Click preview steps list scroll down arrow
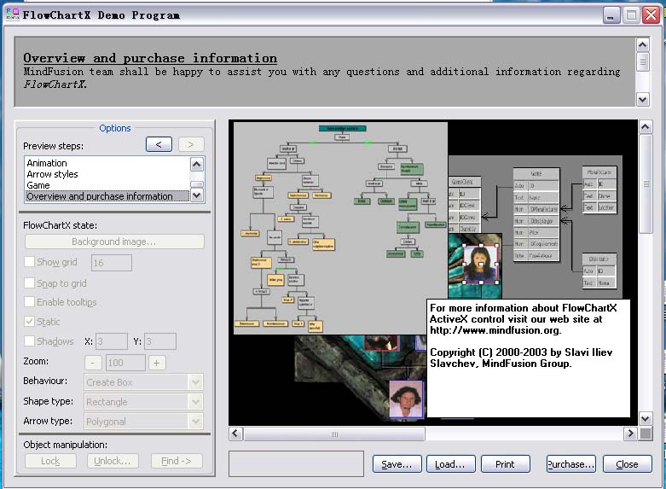Viewport: 666px width, 489px height. [197, 195]
